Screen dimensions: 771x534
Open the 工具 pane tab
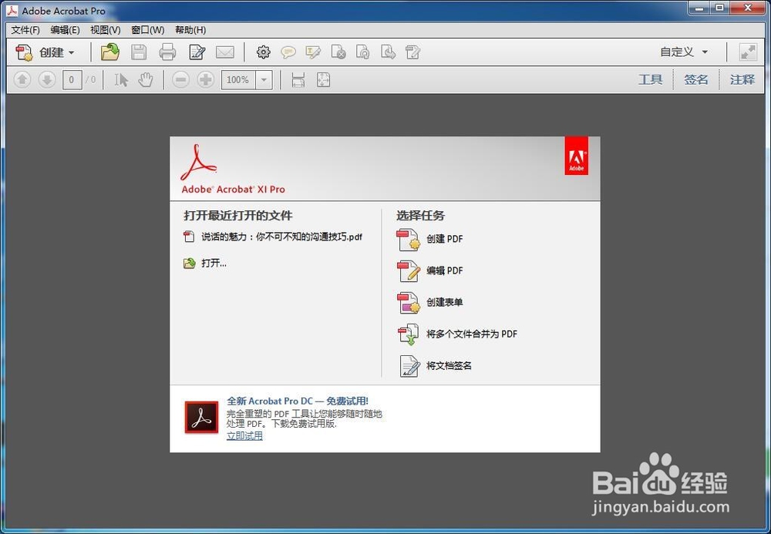point(650,79)
